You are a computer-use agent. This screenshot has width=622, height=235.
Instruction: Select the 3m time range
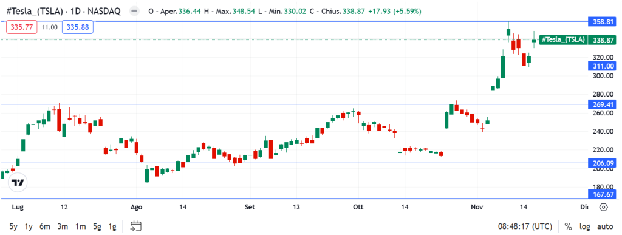63,226
